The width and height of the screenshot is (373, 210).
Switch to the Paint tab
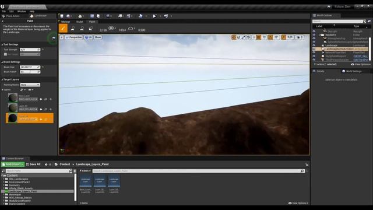(92, 22)
